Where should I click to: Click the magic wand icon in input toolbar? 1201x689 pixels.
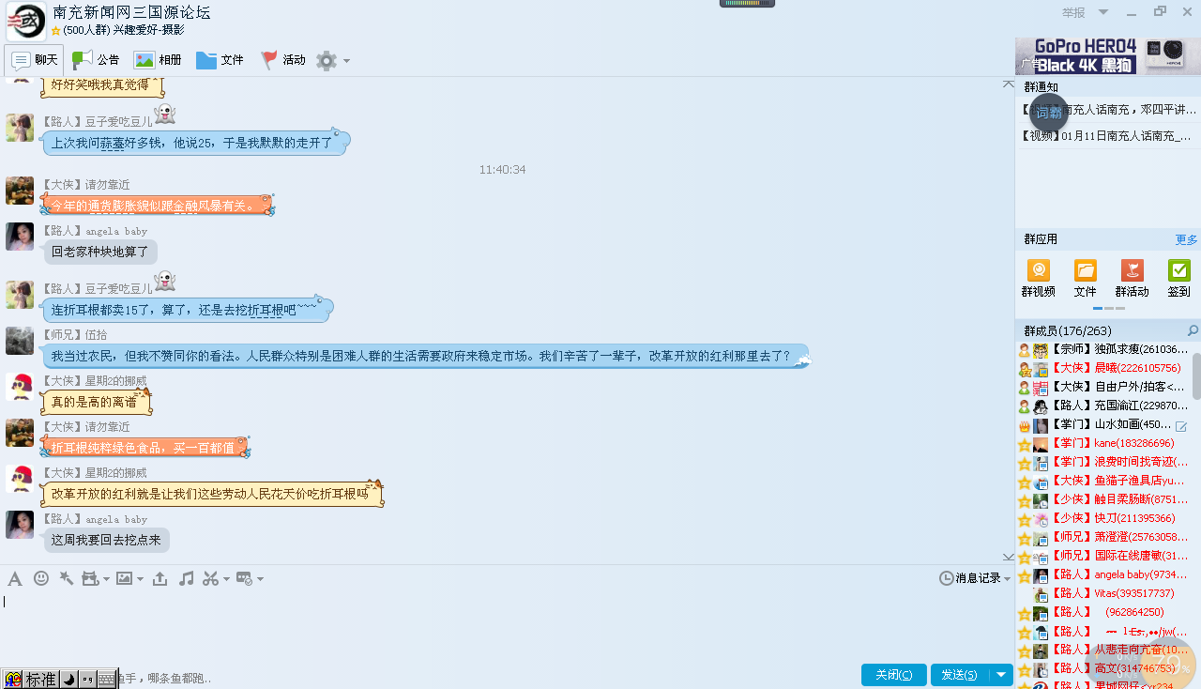pyautogui.click(x=66, y=578)
